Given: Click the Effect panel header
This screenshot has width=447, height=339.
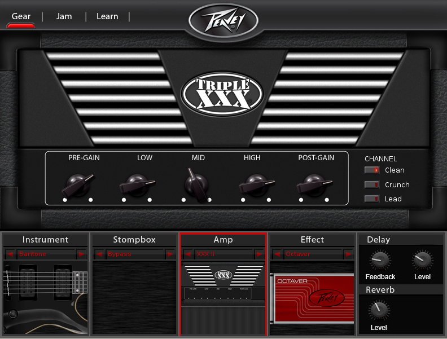Looking at the screenshot, I should 312,240.
